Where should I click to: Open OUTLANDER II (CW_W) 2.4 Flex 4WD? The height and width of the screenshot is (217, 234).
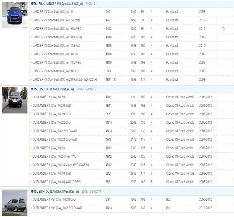pyautogui.click(x=55, y=157)
